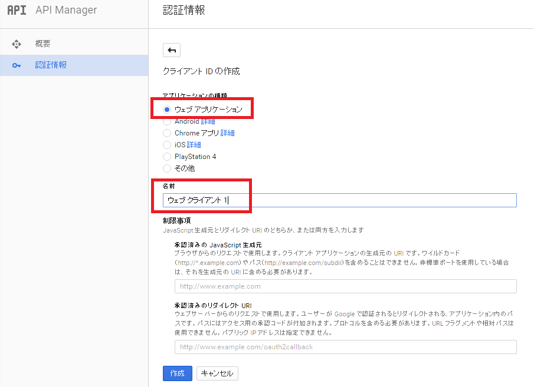
Task: Select the その他 radio option
Action: [167, 168]
